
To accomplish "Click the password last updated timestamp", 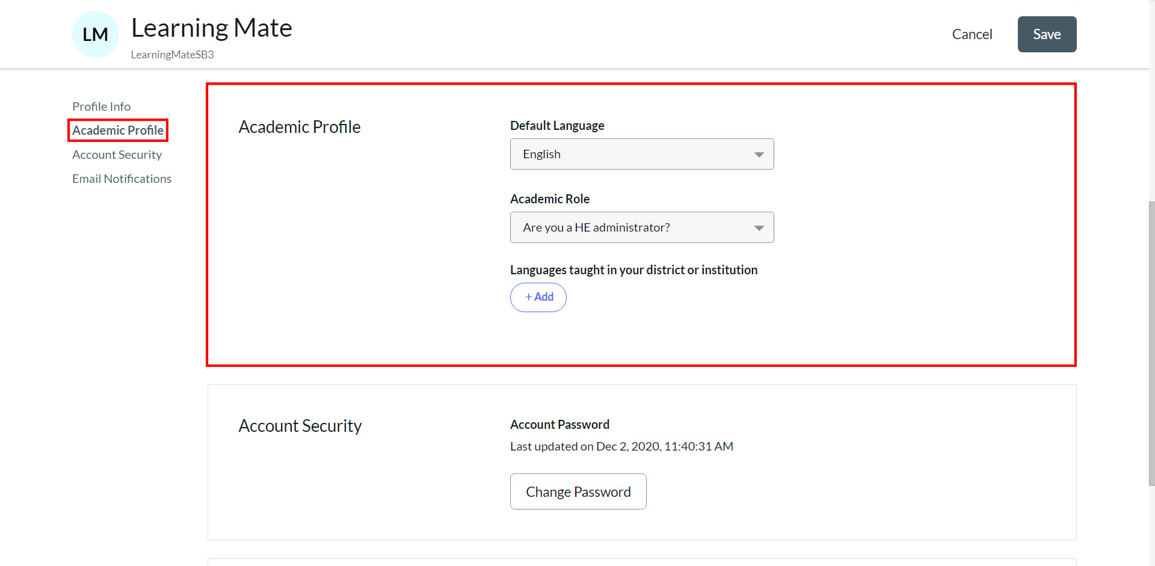I will point(621,446).
